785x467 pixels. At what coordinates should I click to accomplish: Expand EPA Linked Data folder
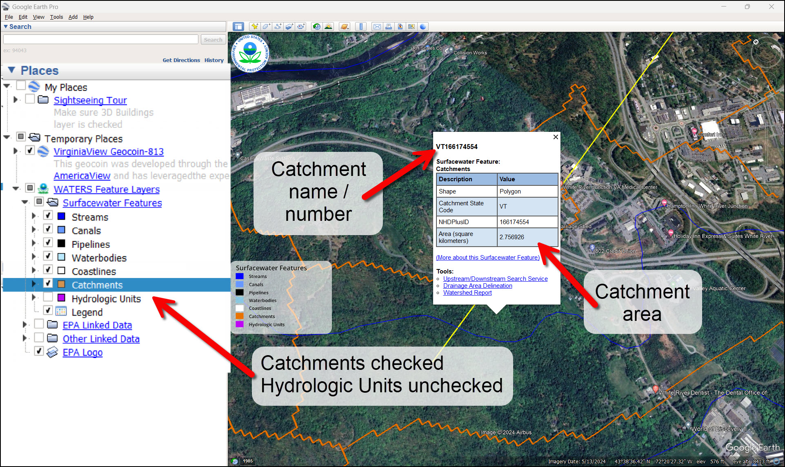pyautogui.click(x=25, y=325)
